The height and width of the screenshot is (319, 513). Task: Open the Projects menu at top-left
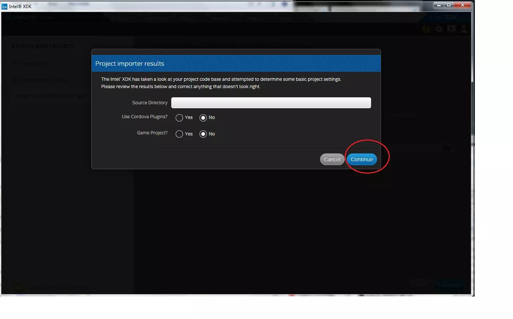point(25,18)
